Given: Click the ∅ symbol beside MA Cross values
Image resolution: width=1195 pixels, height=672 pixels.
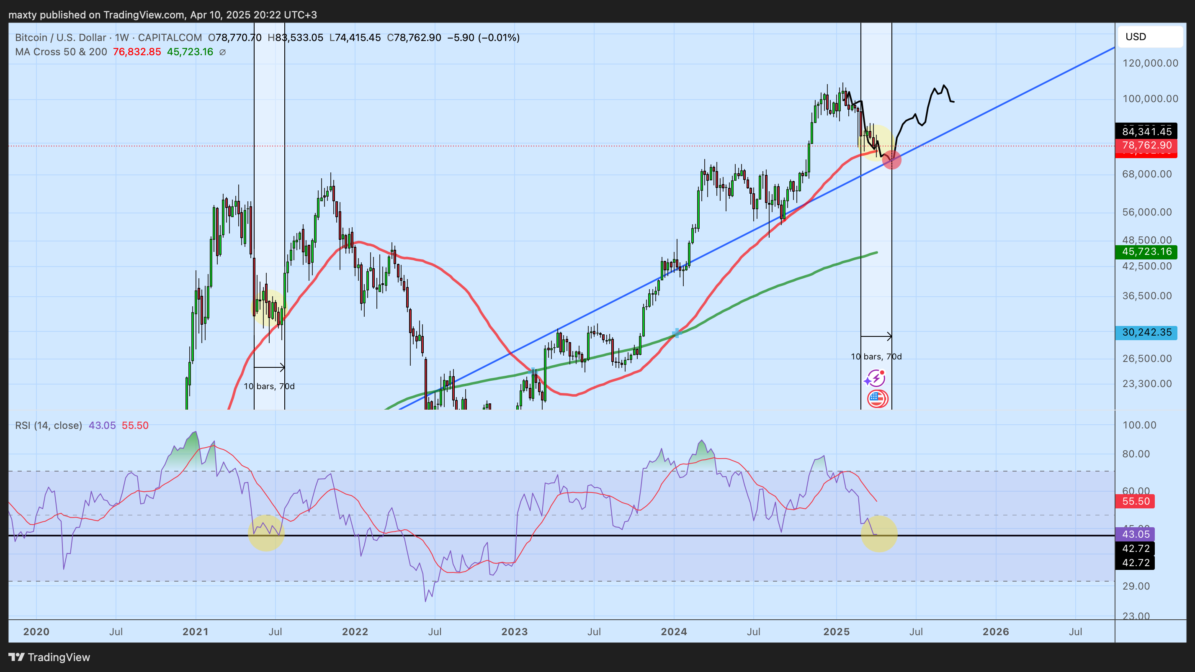Looking at the screenshot, I should click(x=222, y=52).
